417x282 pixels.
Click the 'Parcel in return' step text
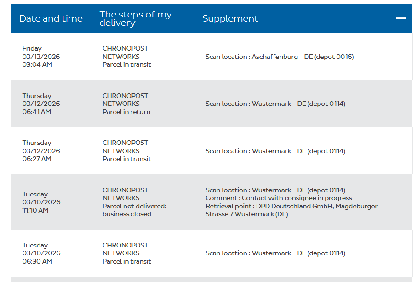(x=126, y=112)
